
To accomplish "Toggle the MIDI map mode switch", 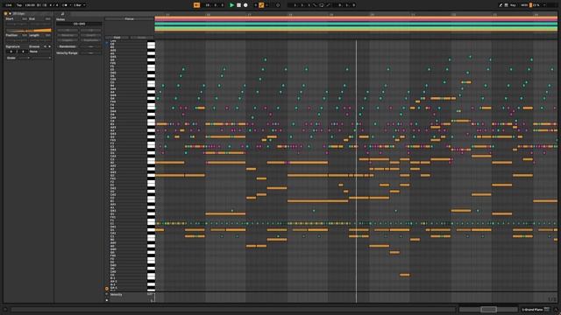I will (524, 5).
